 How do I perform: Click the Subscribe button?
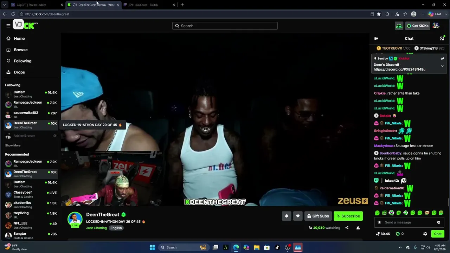348,216
